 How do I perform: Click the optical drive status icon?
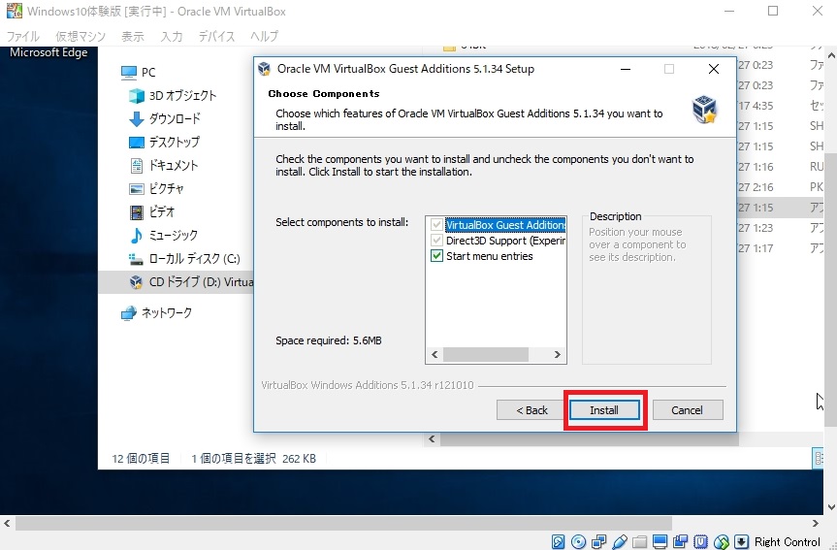pyautogui.click(x=578, y=541)
